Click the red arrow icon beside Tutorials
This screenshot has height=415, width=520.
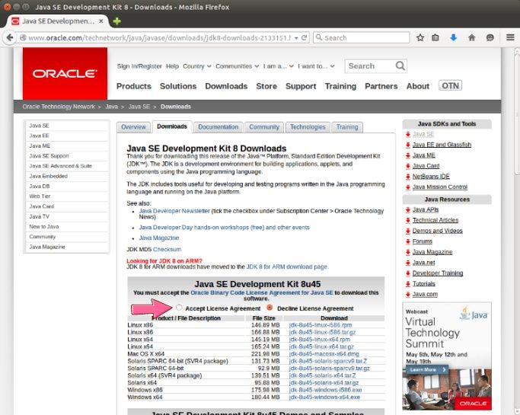(x=408, y=284)
